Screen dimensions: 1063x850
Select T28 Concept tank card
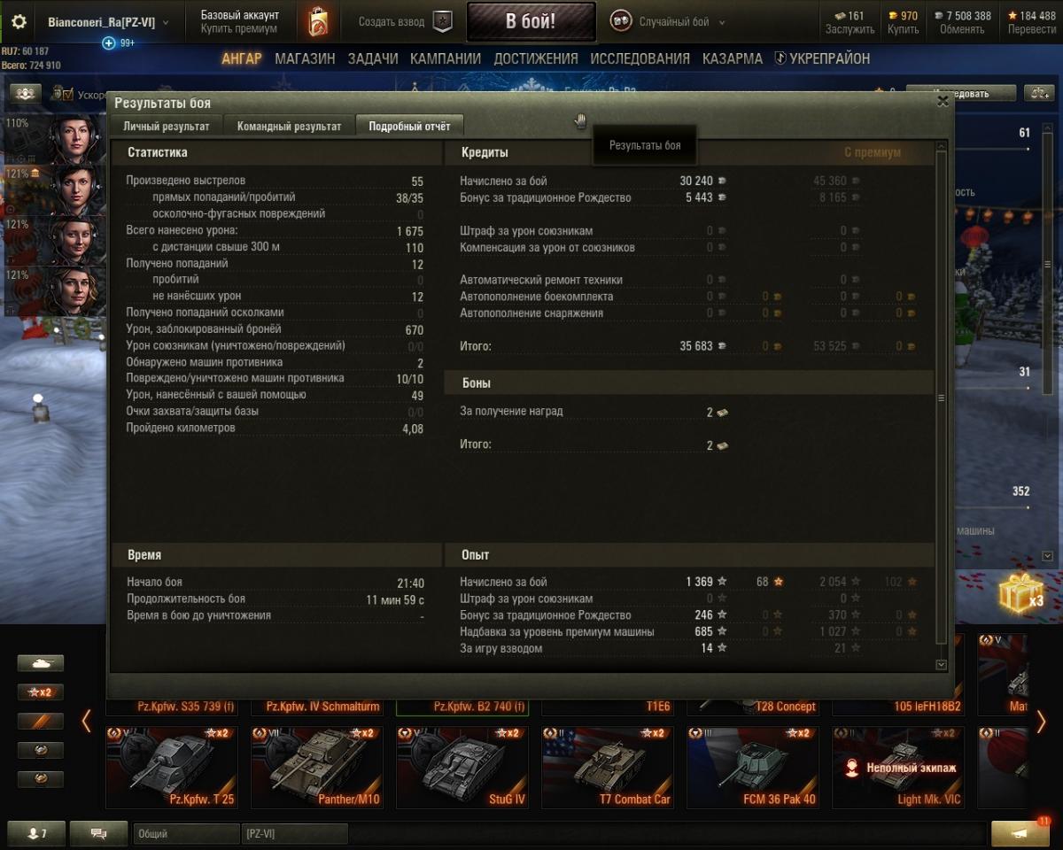752,707
